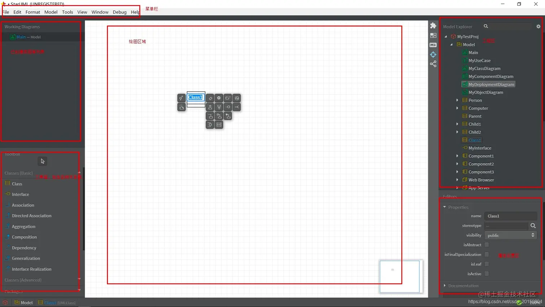Open the Format menu
This screenshot has width=545, height=307.
point(33,12)
